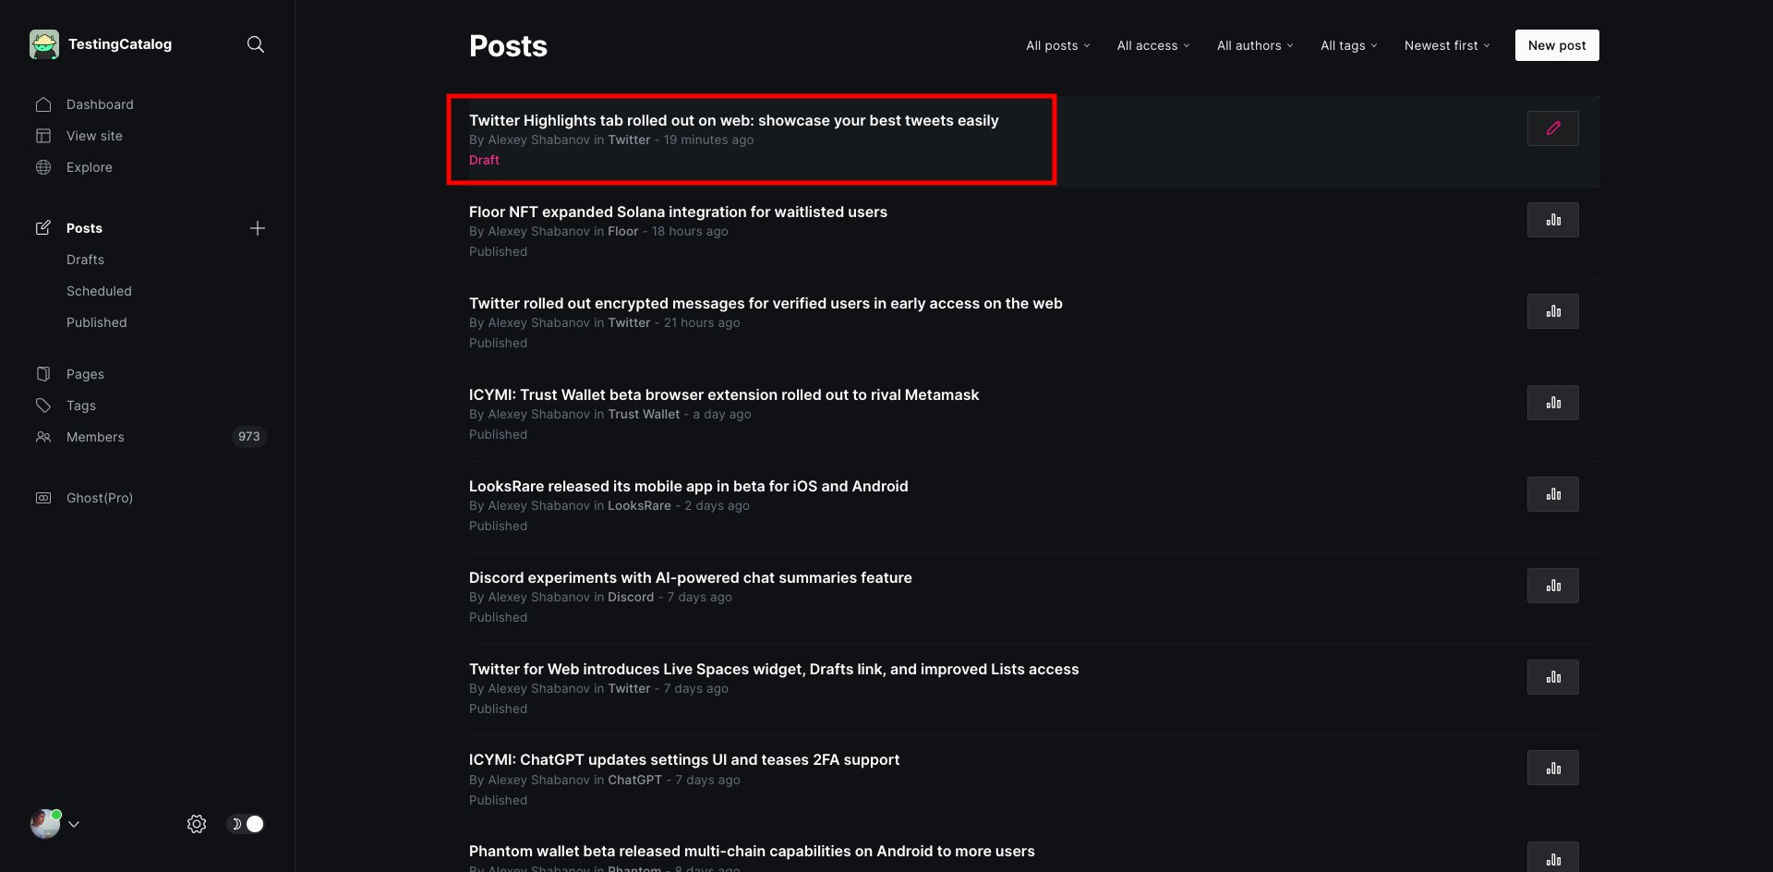View analytics for LooksRare post
1773x872 pixels.
pos(1553,494)
